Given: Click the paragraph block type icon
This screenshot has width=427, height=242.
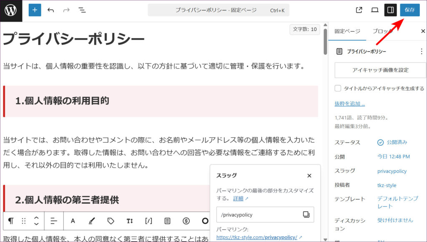Looking at the screenshot, I should click(11, 221).
